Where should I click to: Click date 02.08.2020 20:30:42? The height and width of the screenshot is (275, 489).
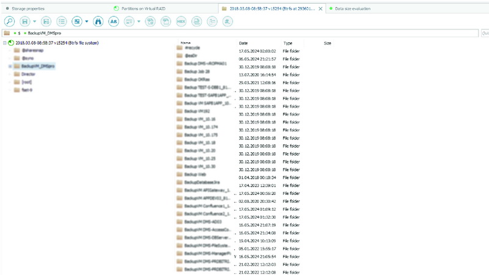[x=257, y=201]
